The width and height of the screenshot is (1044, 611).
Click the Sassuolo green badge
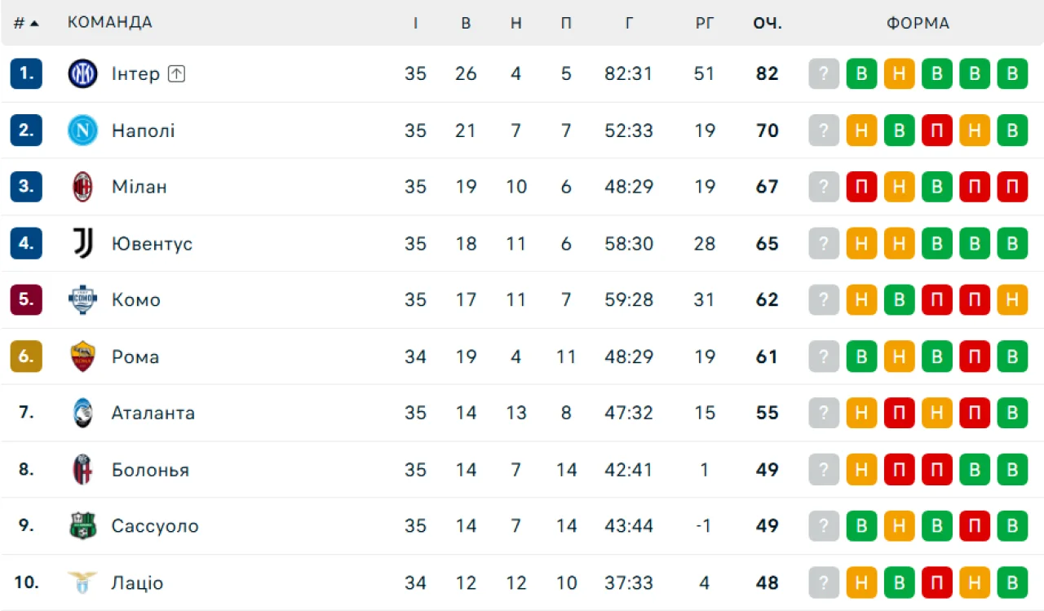point(82,526)
